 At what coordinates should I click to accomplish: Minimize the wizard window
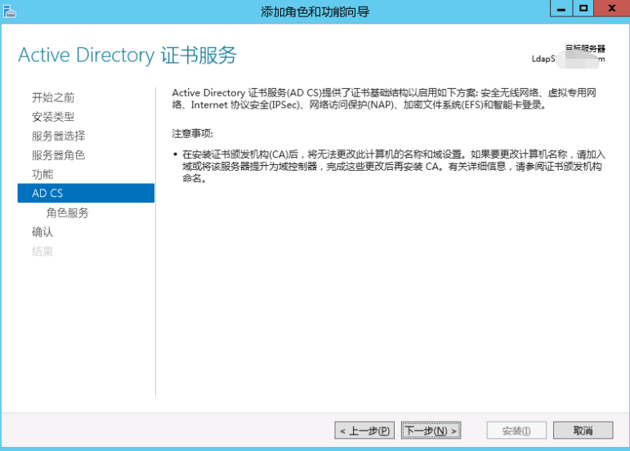coord(561,9)
